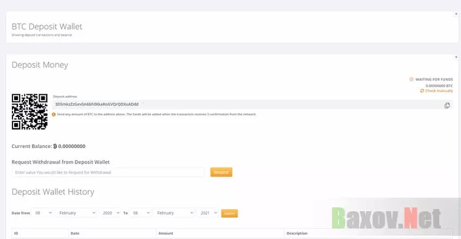This screenshot has height=239, width=461.
Task: Click the Bitcoin symbol in Current Balance
Action: click(55, 146)
